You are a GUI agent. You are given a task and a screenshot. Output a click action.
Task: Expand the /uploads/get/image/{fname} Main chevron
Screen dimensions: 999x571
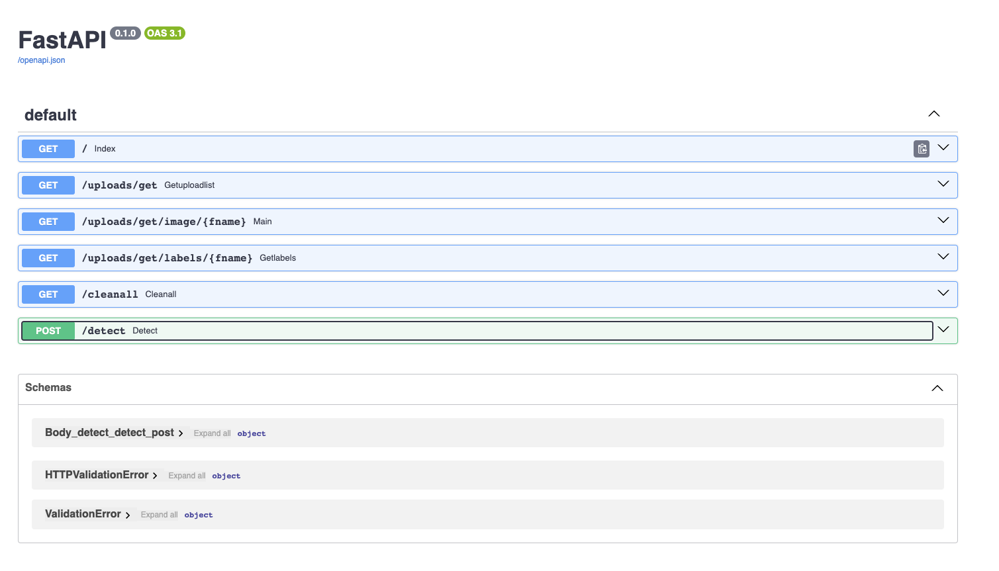[943, 220]
